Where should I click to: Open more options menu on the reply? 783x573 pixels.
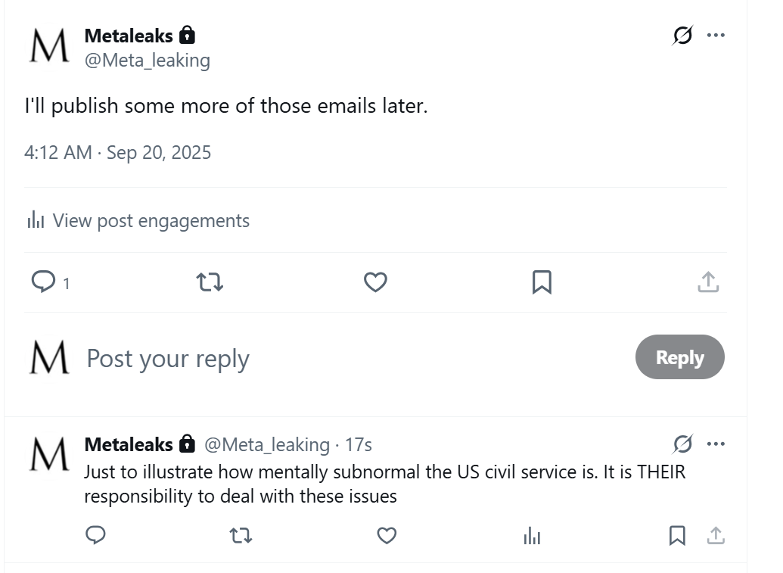coord(716,444)
